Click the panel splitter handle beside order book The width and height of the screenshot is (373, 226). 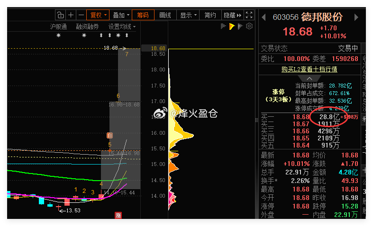pos(256,120)
